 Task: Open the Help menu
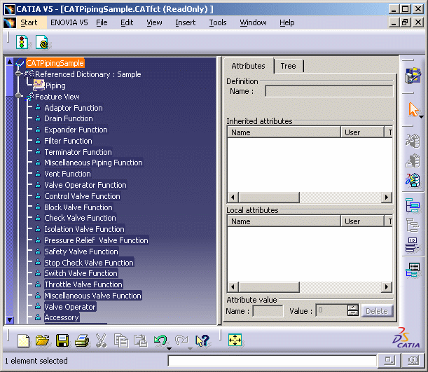[x=287, y=22]
